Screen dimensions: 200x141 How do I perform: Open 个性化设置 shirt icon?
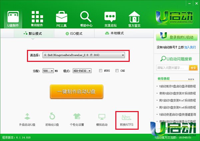click(x=77, y=117)
